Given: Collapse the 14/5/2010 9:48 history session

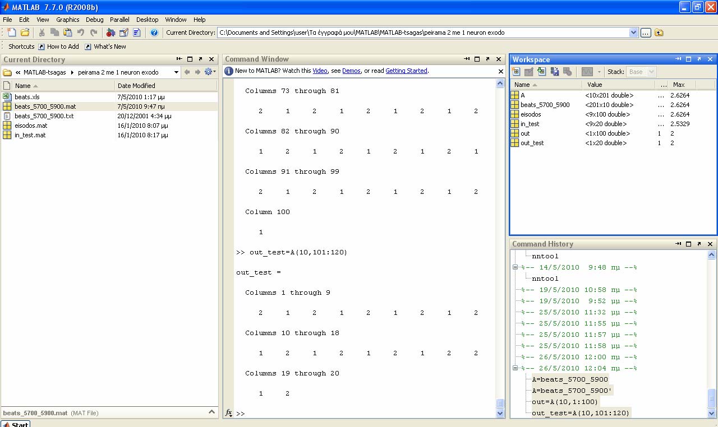Looking at the screenshot, I should click(515, 267).
